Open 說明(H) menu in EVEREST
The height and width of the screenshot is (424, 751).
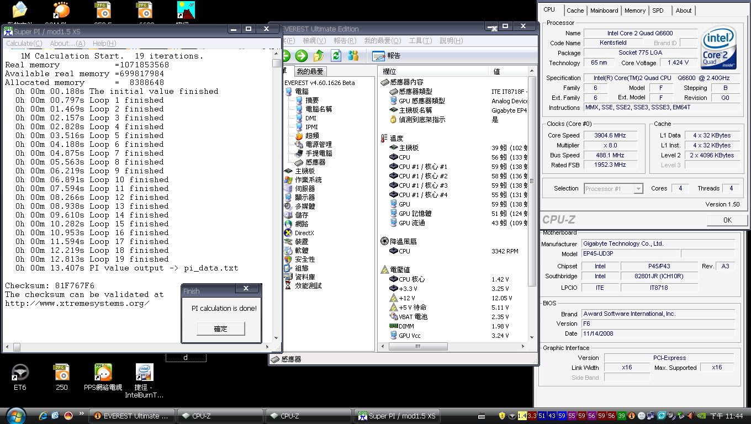click(451, 41)
